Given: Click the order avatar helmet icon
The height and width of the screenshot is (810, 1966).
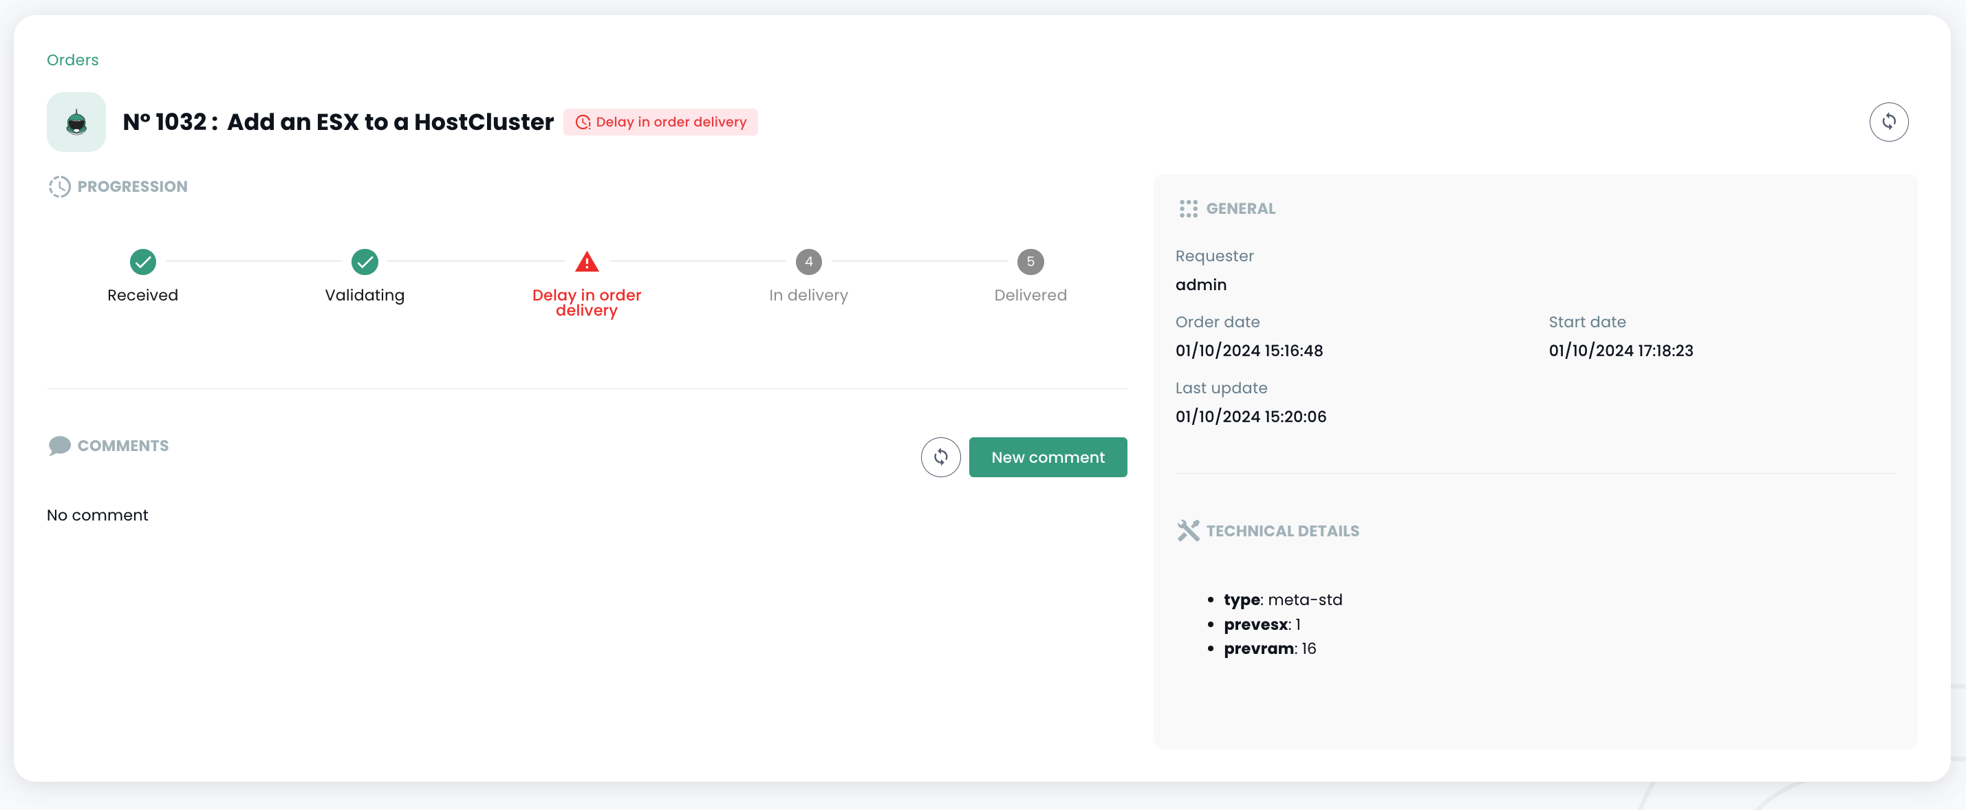Looking at the screenshot, I should tap(76, 121).
